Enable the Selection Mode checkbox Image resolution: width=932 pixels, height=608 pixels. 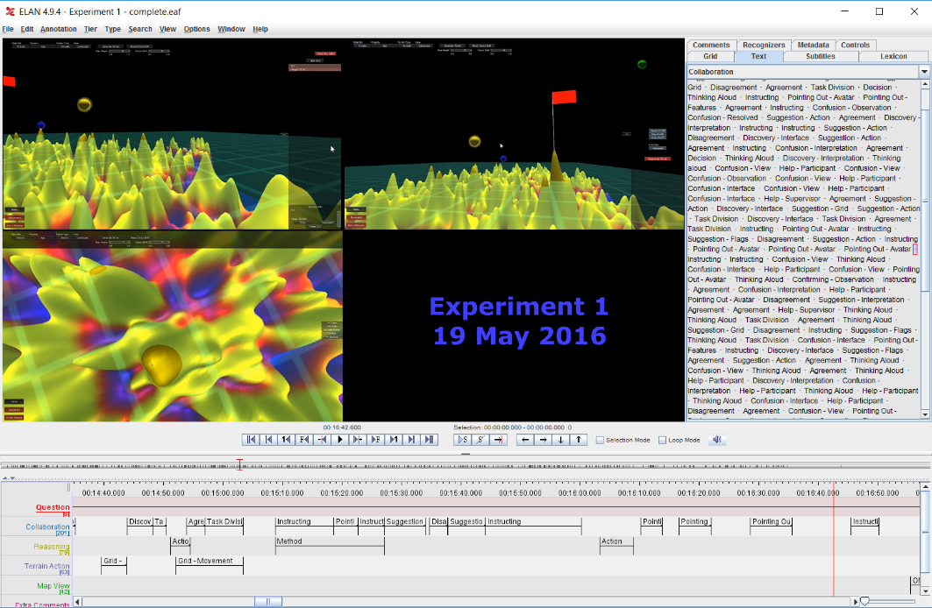point(600,441)
